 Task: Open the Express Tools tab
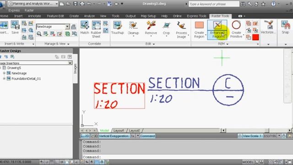click(196, 16)
